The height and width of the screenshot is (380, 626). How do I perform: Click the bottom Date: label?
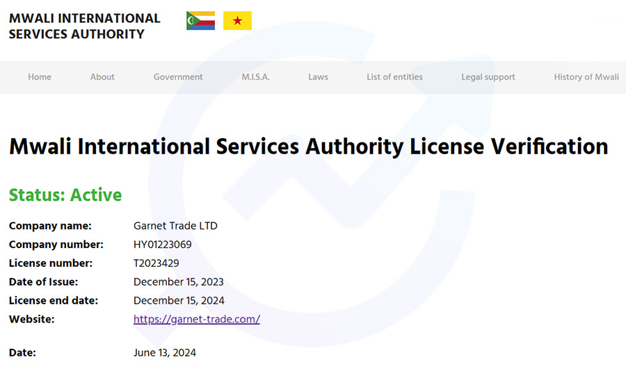[x=22, y=352]
